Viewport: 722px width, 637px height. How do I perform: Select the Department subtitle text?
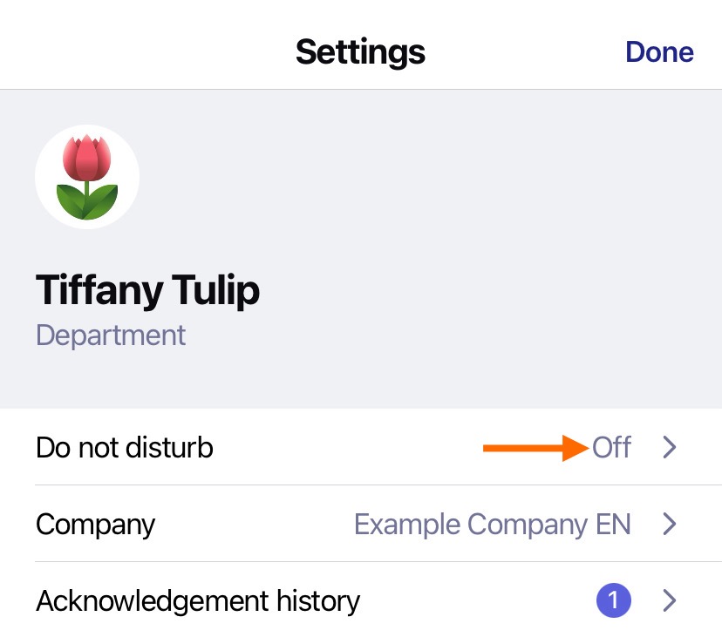coord(111,335)
